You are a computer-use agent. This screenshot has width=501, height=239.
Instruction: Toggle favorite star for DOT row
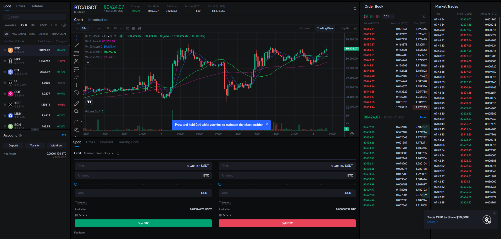click(5, 94)
